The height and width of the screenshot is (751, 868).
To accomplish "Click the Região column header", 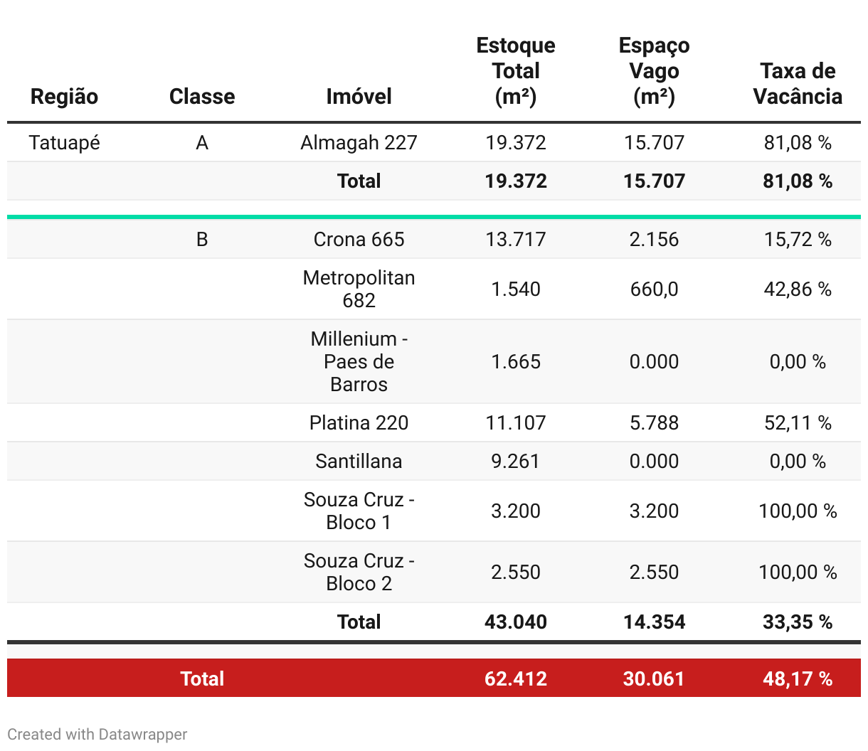I will [64, 97].
